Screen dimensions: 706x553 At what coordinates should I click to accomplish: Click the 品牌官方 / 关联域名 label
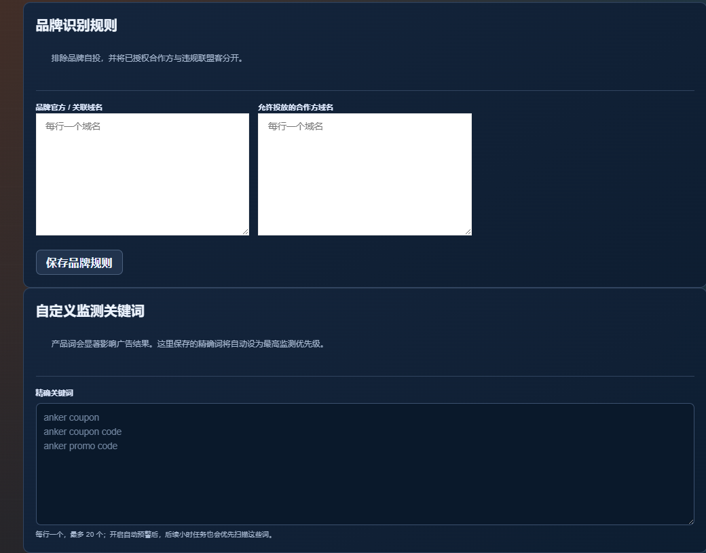69,107
